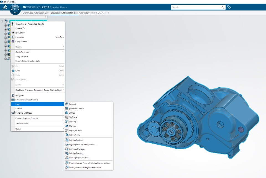Image resolution: width=266 pixels, height=178 pixels.
Task: Open Product Graphical Properties submenu
Action: 38,118
